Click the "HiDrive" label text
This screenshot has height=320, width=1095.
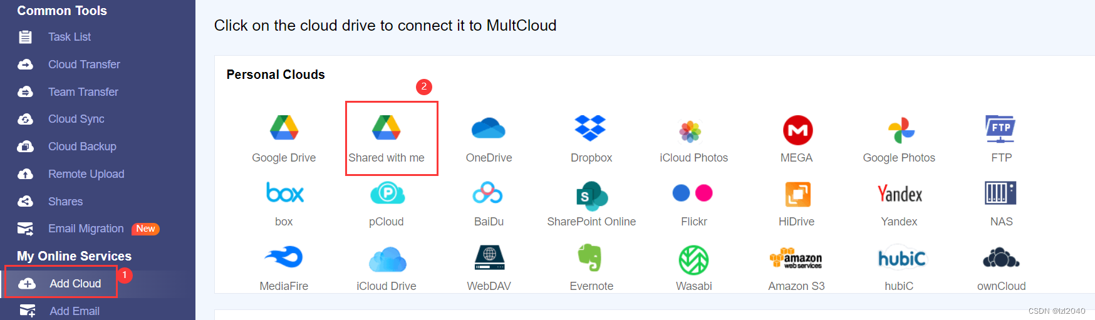(796, 222)
